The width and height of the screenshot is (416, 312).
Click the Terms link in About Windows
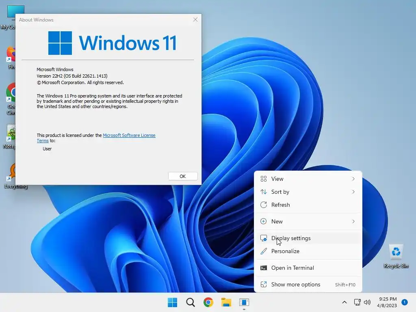[x=43, y=141]
